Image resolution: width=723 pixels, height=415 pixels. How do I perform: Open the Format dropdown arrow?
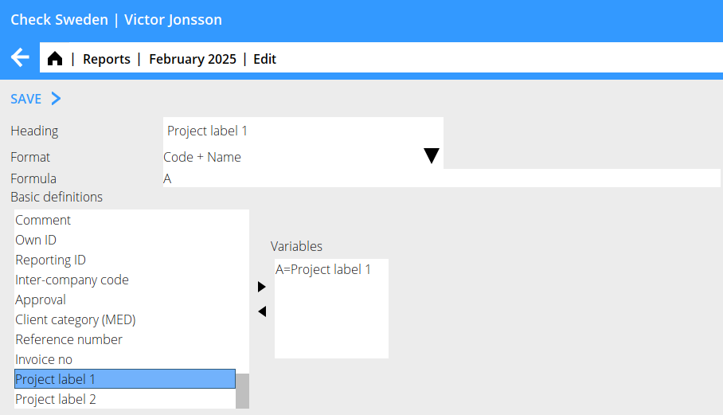431,156
